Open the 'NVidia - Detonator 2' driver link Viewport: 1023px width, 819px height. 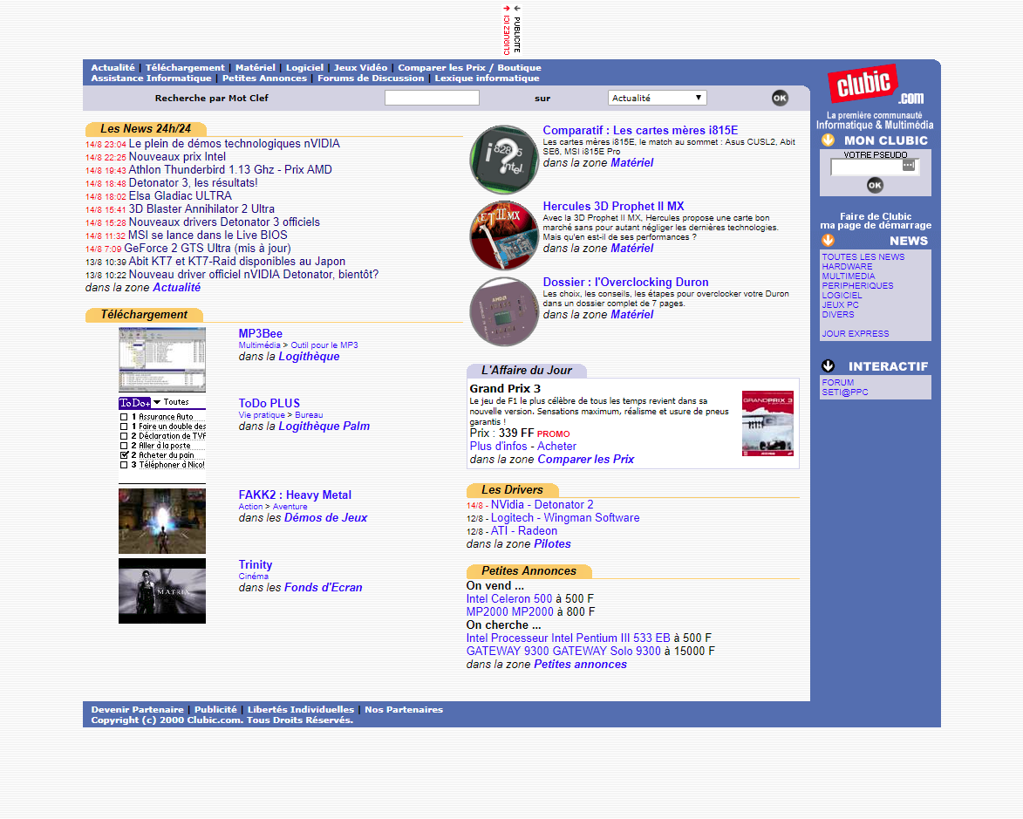coord(542,504)
